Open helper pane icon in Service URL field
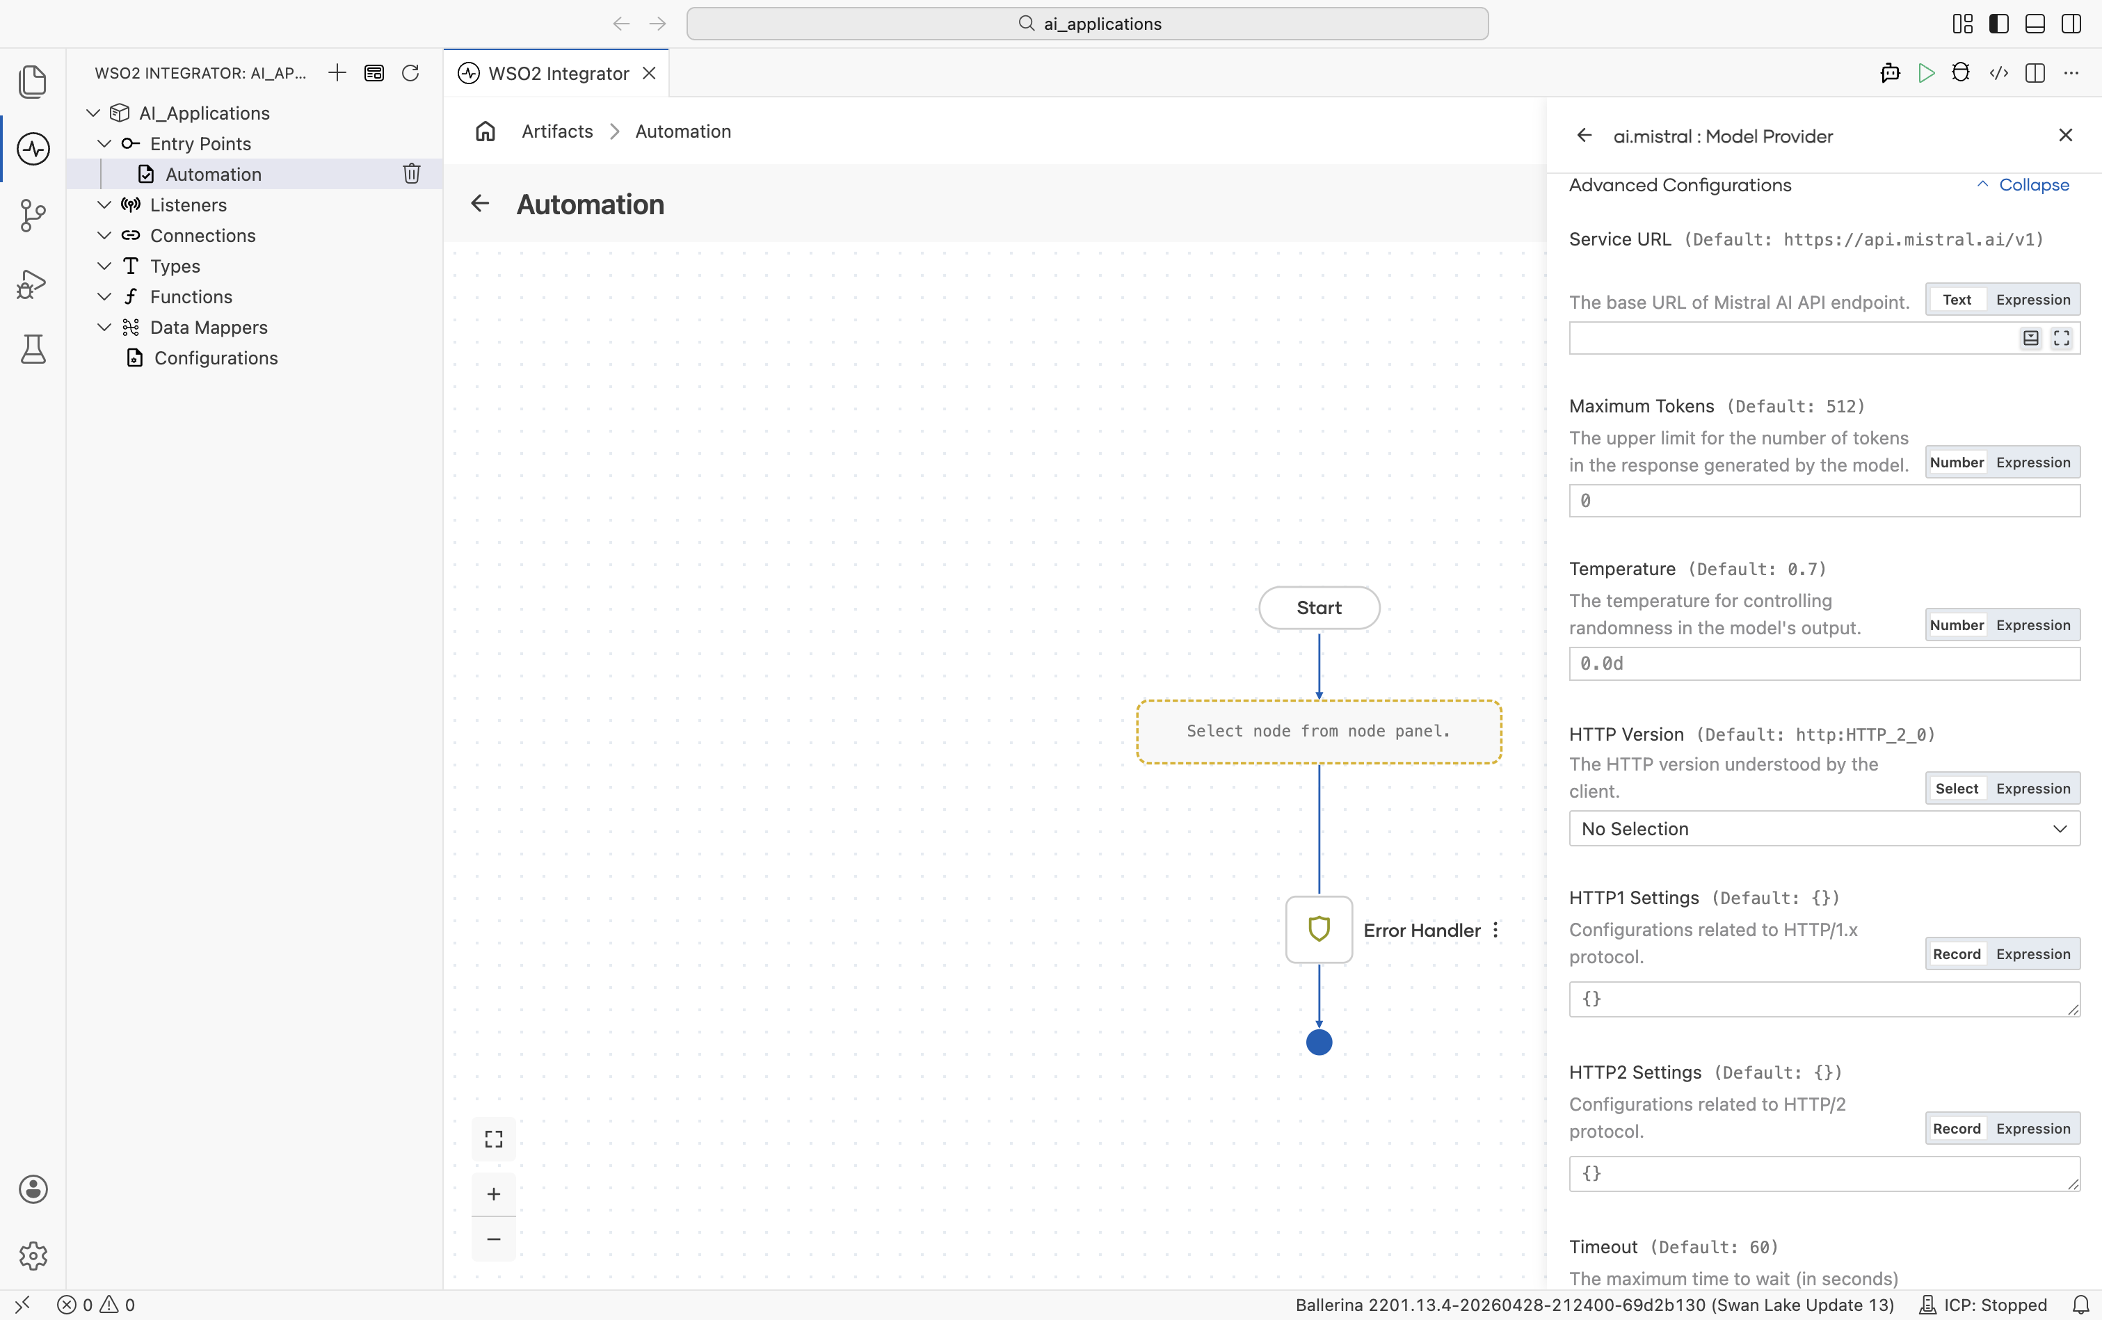The image size is (2102, 1320). click(2030, 338)
